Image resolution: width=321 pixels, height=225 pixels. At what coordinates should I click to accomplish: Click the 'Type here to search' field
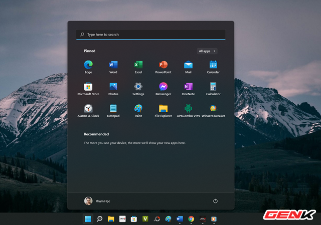150,35
